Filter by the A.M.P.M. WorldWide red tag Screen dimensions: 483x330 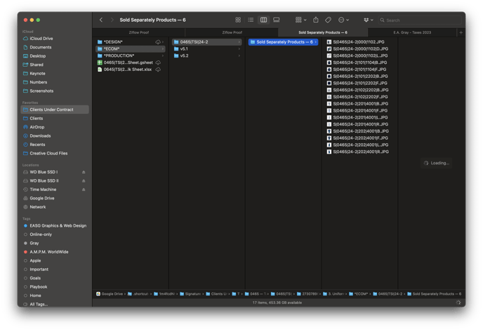pyautogui.click(x=48, y=251)
